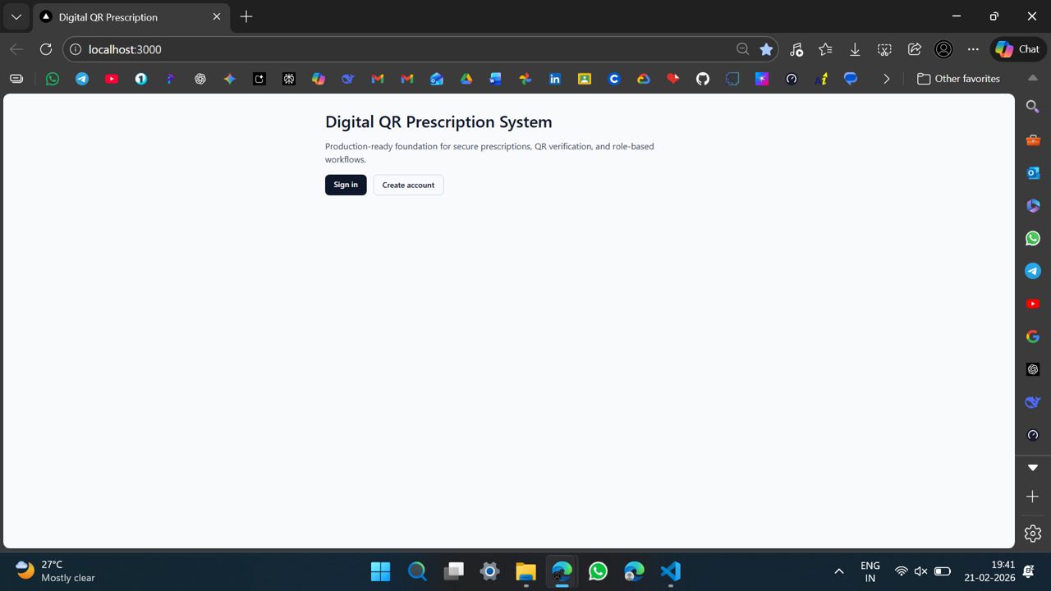Show Downloads from the browser toolbar

(855, 49)
